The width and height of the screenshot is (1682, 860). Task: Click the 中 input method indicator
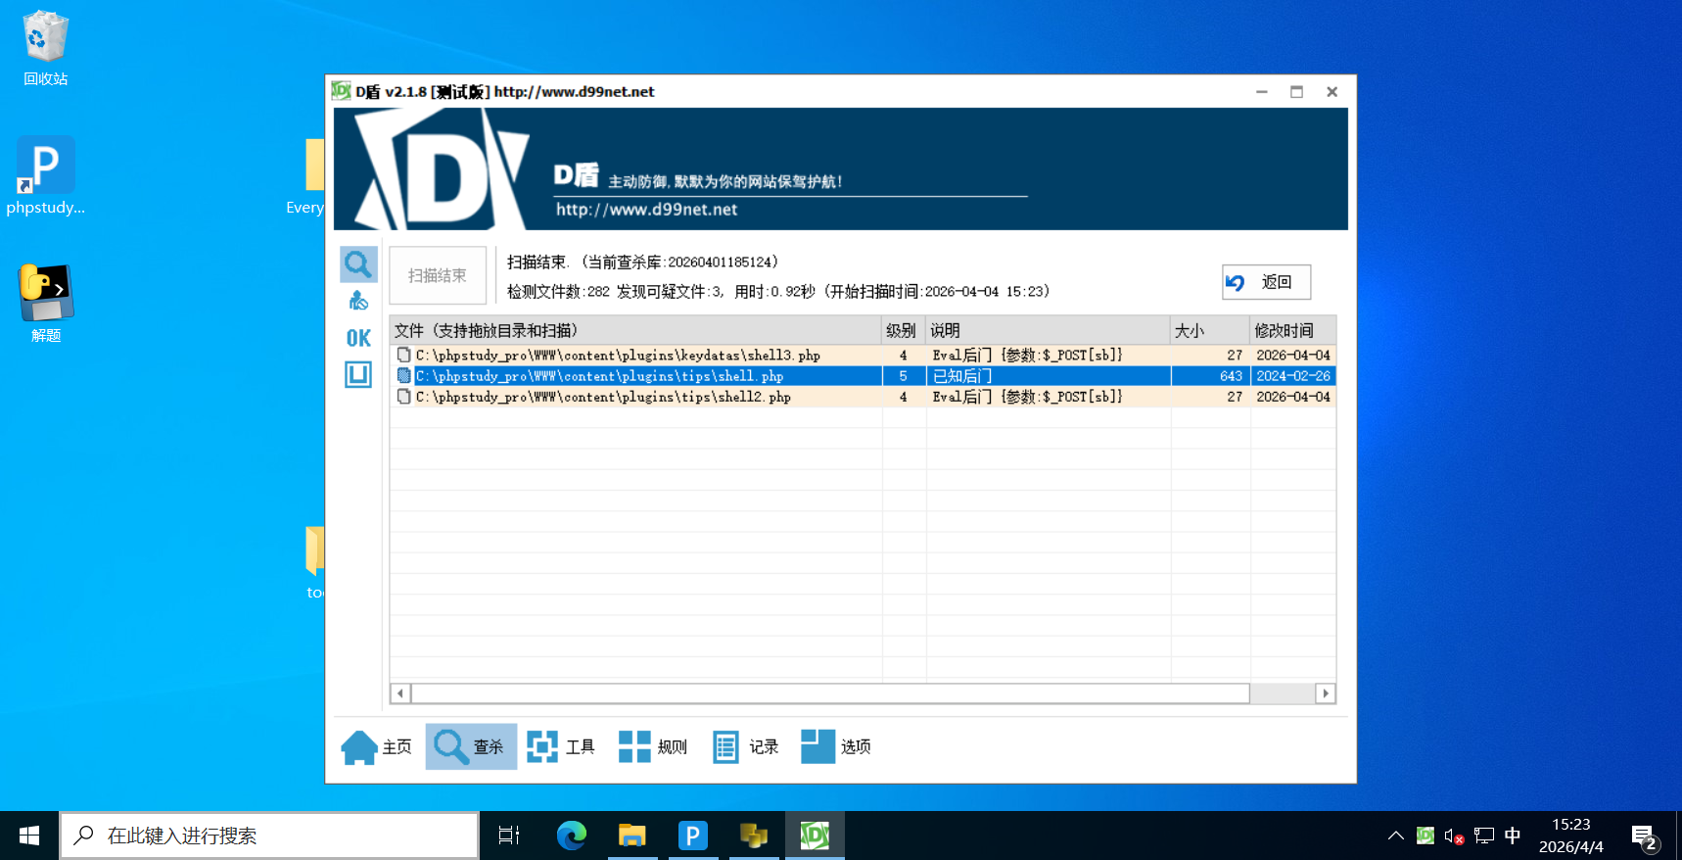coord(1513,836)
